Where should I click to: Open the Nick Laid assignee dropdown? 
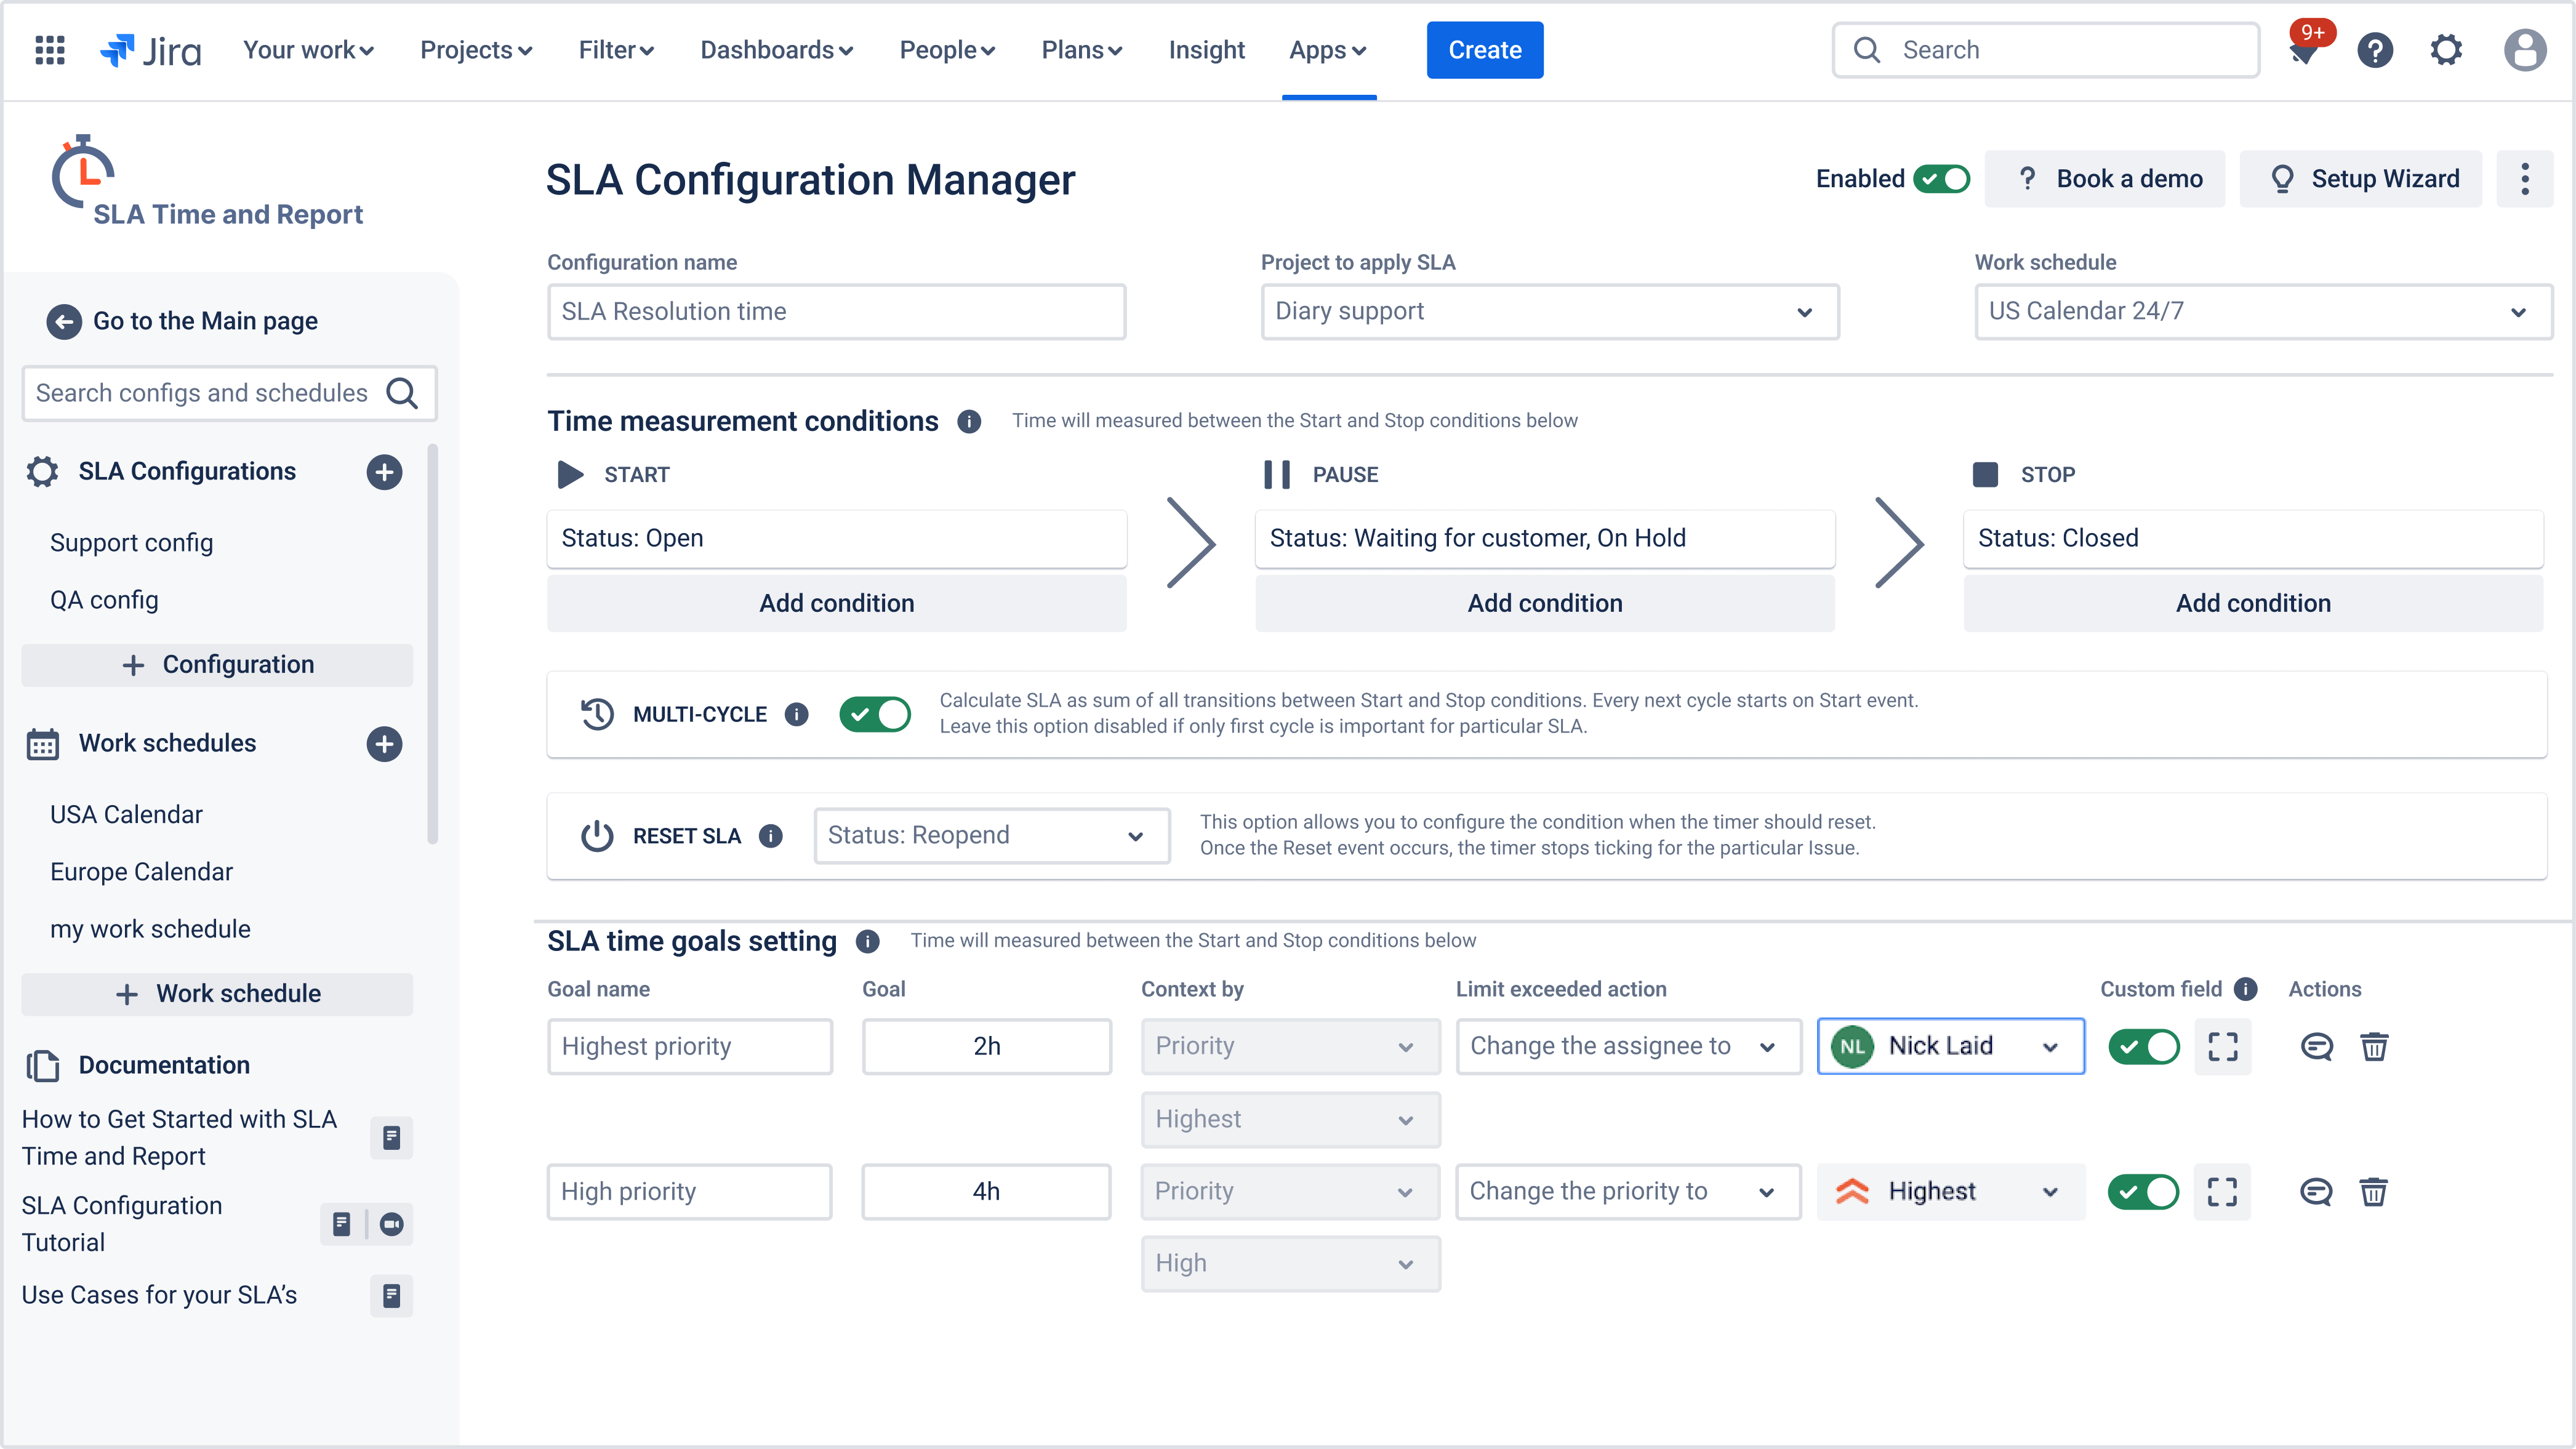1951,1047
